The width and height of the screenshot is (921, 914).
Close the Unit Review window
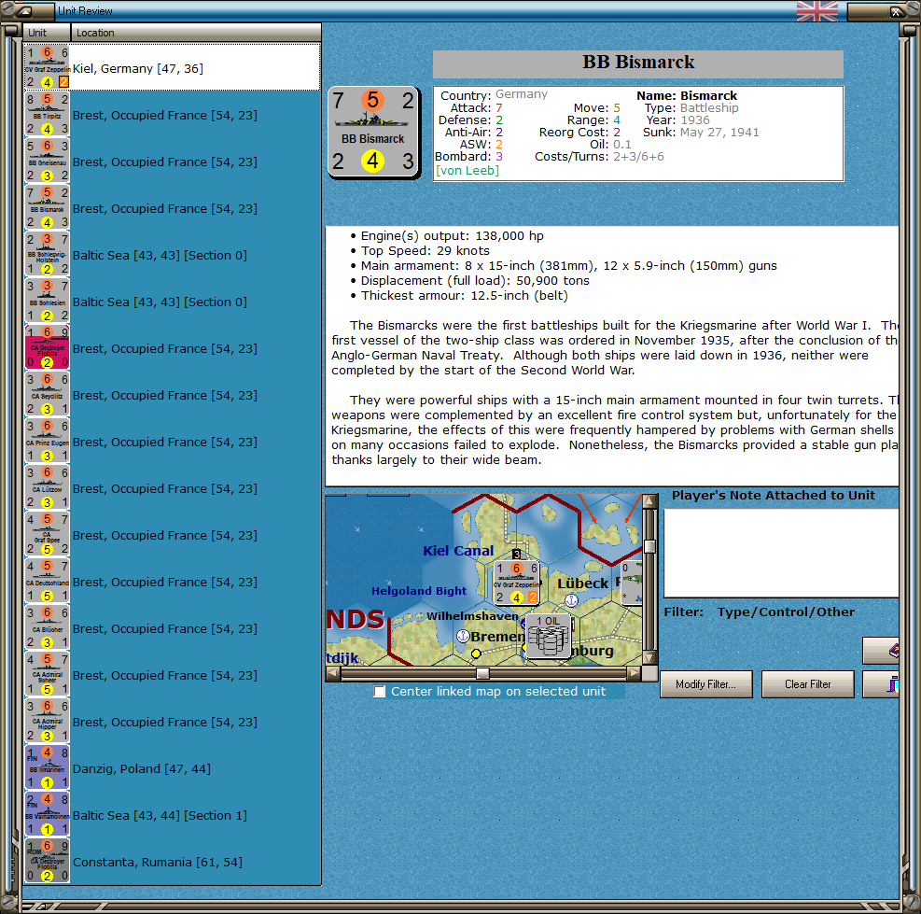(896, 11)
